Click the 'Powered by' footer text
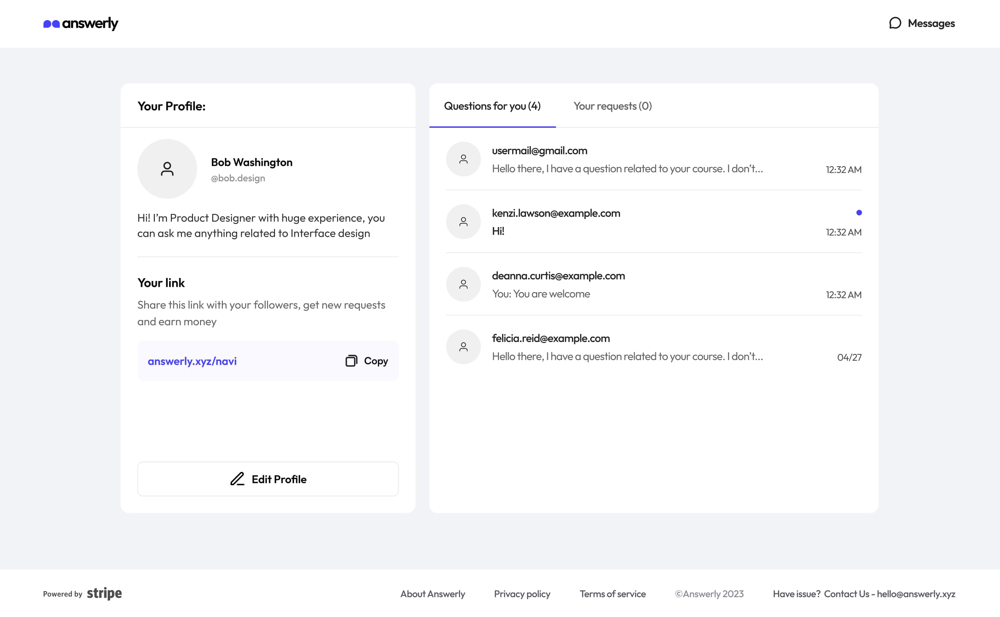Screen dimensions: 1000x617 [x=63, y=594]
